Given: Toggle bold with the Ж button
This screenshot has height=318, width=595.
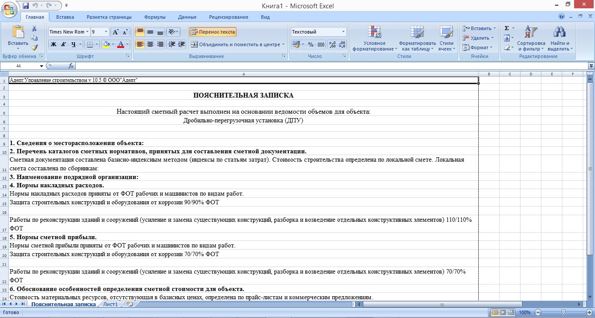Looking at the screenshot, I should pyautogui.click(x=54, y=44).
